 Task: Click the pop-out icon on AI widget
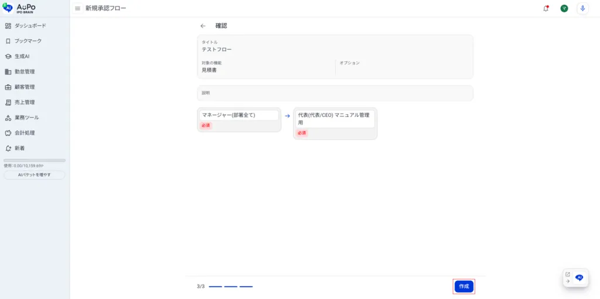567,274
